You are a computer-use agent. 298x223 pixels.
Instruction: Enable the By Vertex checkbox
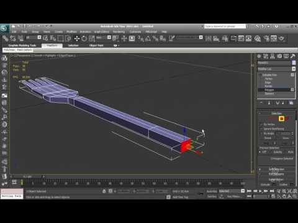coord(261,125)
